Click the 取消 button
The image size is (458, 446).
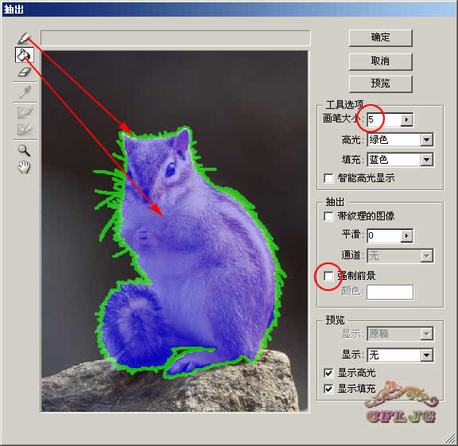tap(381, 60)
